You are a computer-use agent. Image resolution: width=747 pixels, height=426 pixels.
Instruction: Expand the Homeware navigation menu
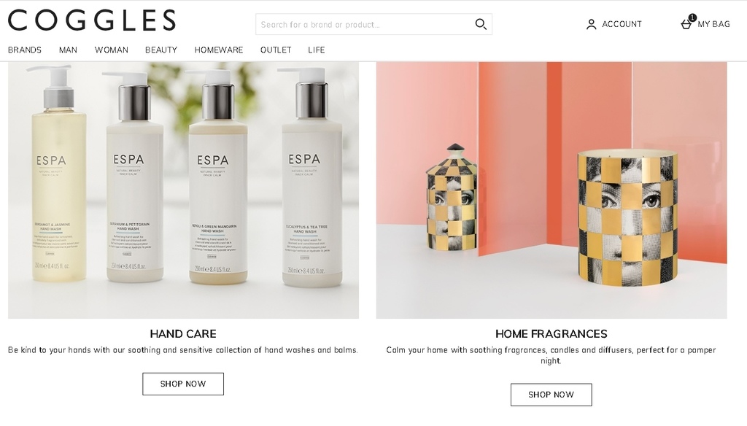[x=219, y=50]
